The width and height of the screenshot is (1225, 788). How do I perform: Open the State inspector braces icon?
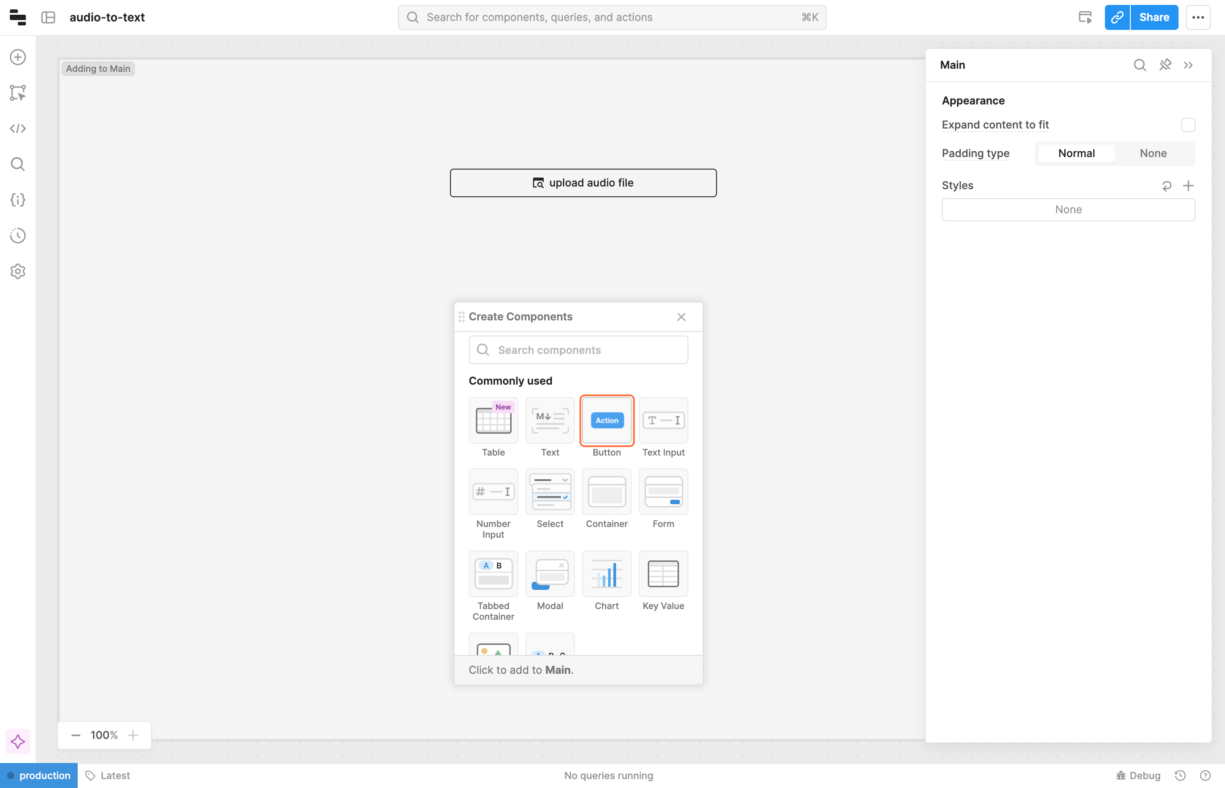click(18, 200)
